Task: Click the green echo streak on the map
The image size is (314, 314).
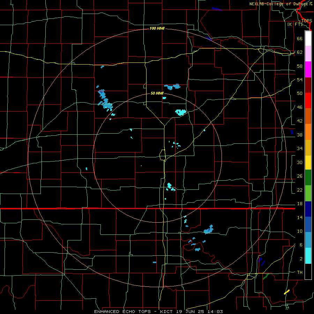Action: pyautogui.click(x=266, y=277)
